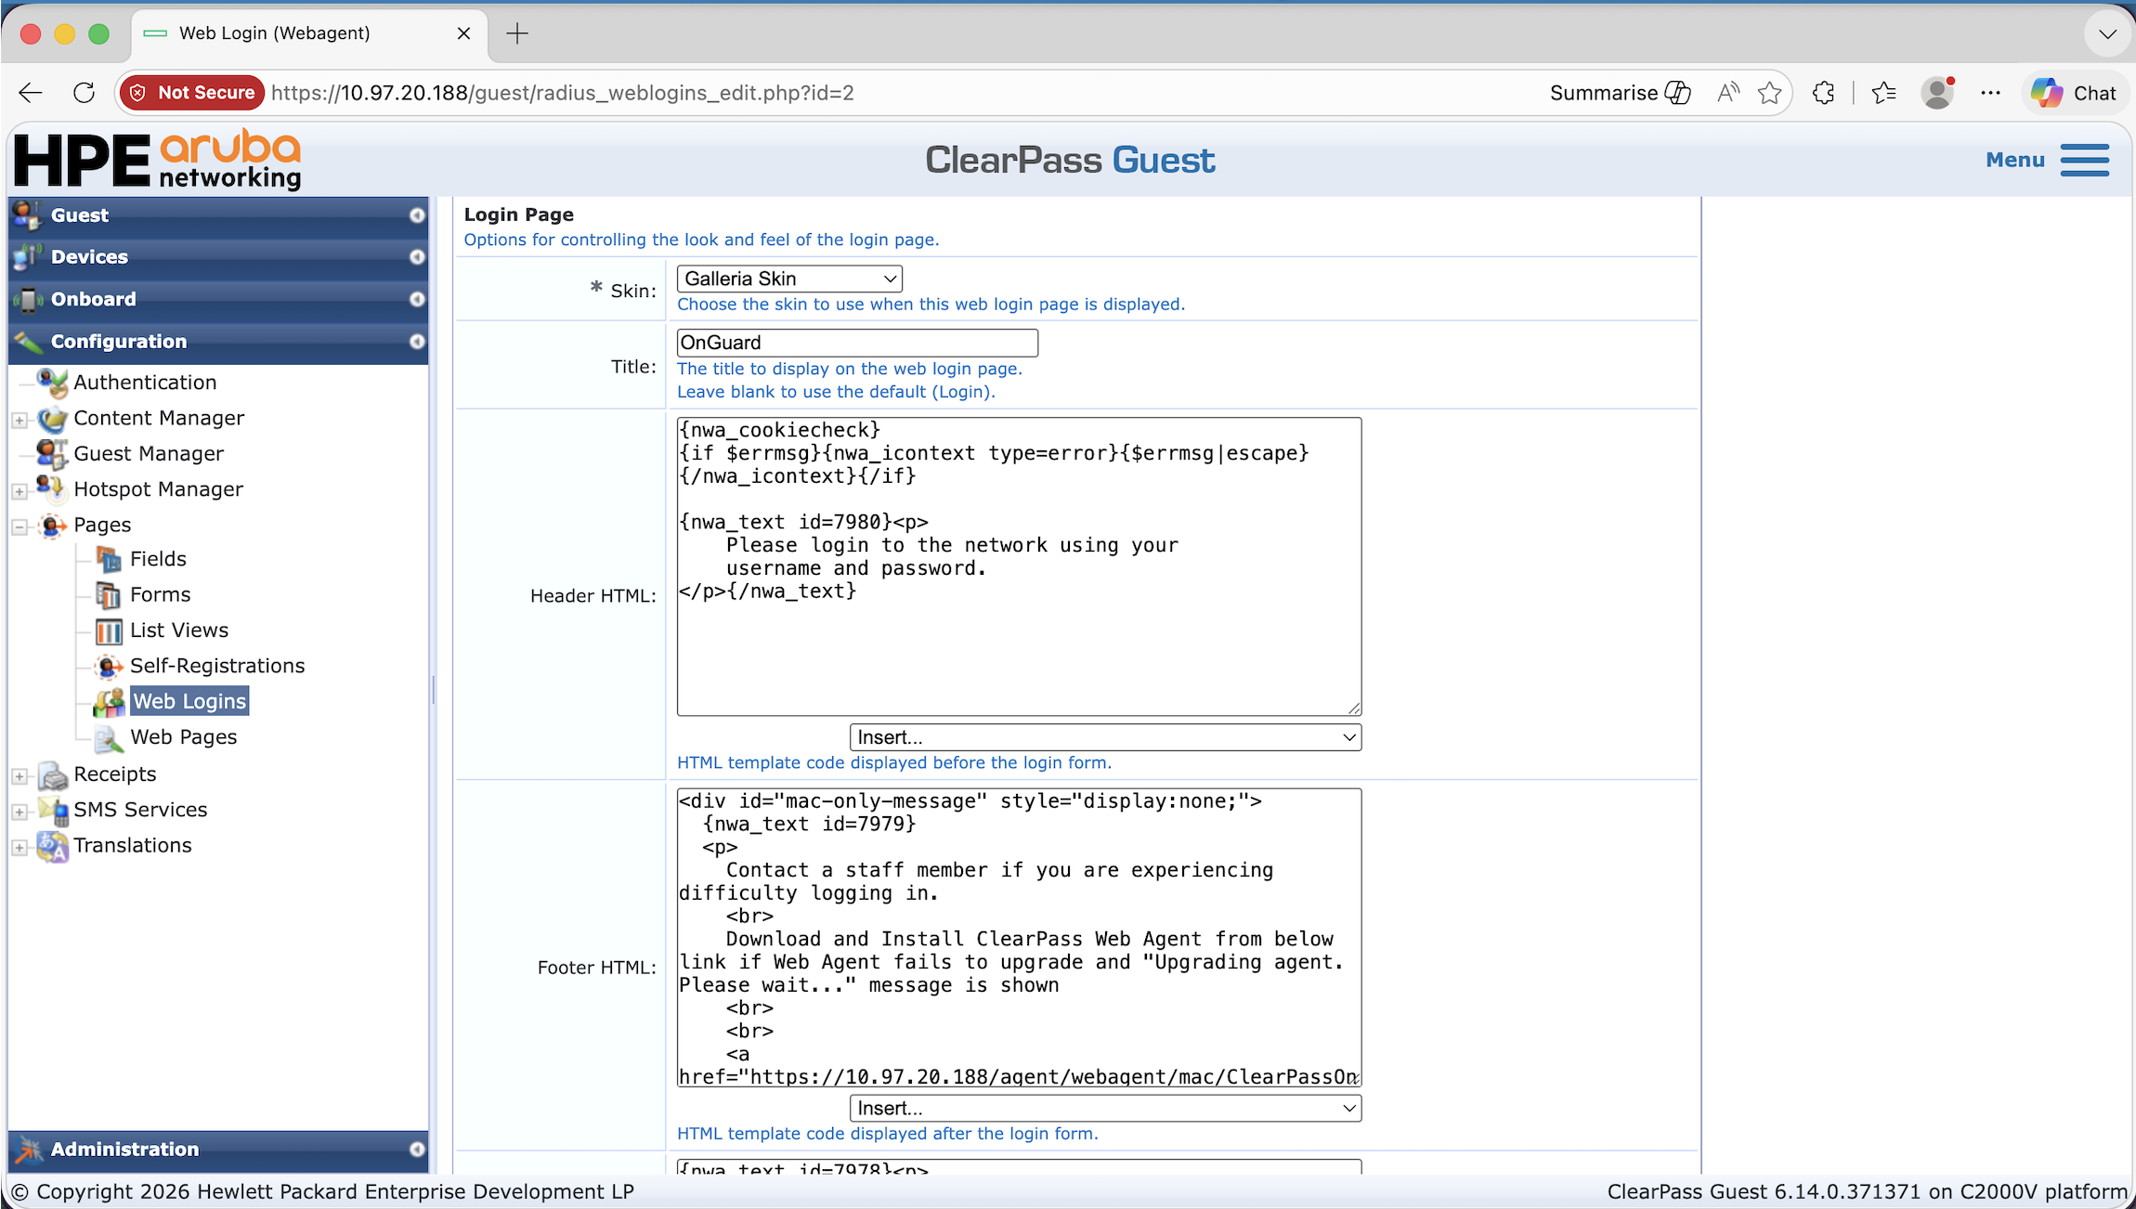This screenshot has width=2136, height=1209.
Task: Click the Web Logins icon
Action: pos(109,701)
